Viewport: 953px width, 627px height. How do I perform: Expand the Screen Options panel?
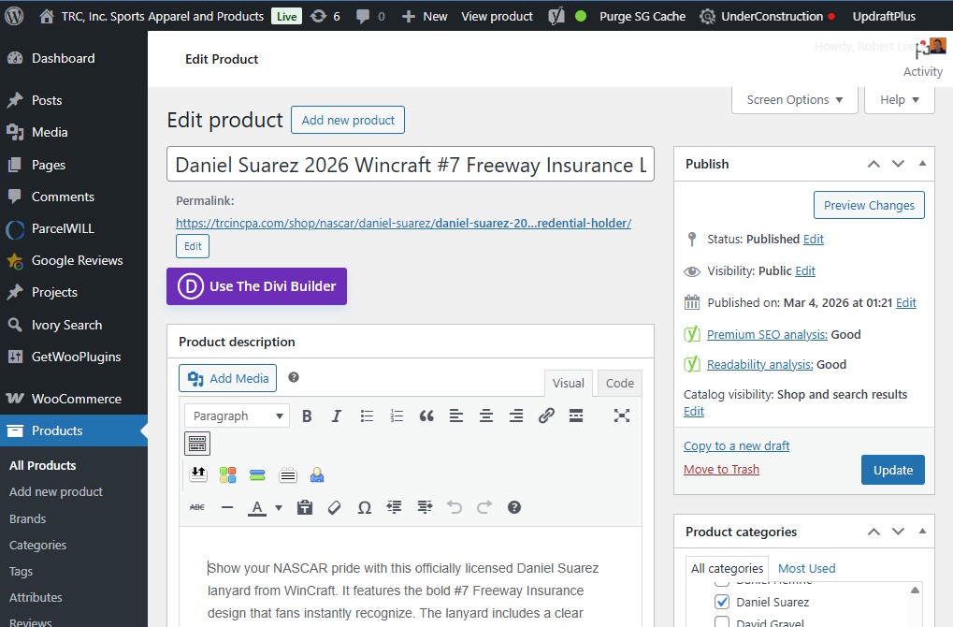click(795, 100)
